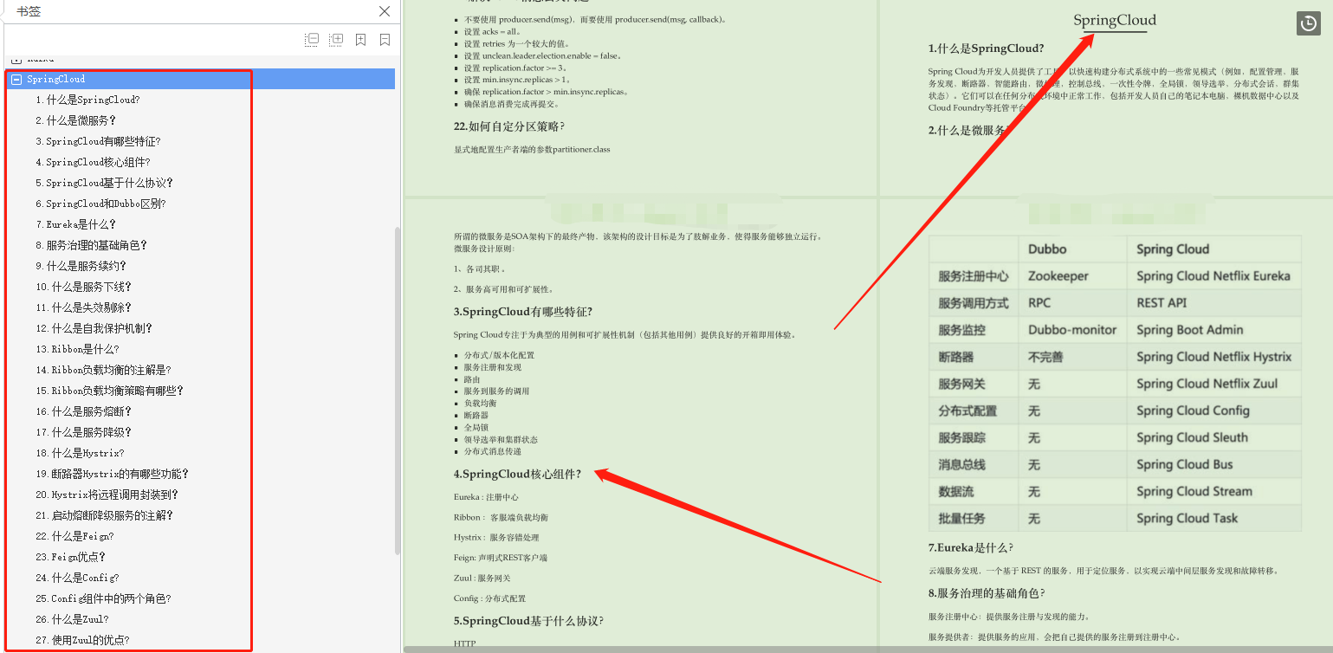Image resolution: width=1333 pixels, height=653 pixels.
Task: Add a new bookmark icon
Action: pos(360,40)
